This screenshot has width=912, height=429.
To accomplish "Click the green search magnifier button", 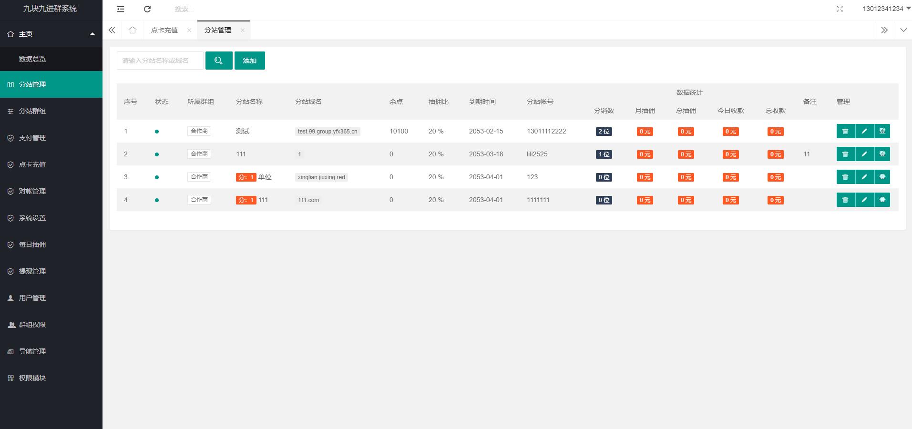I will coord(219,61).
